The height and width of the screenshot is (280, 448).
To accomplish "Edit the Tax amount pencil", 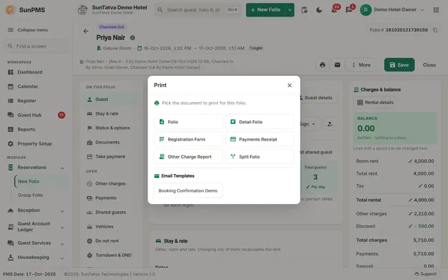I will click(x=420, y=186).
